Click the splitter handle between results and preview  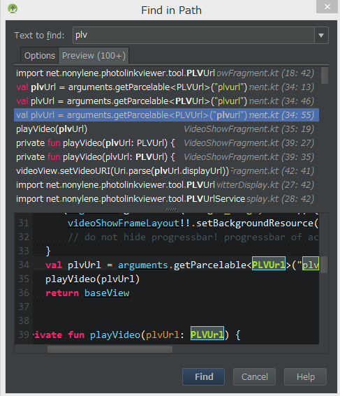(171, 210)
